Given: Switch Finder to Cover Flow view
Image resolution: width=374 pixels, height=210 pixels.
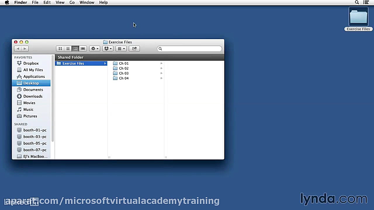Looking at the screenshot, I should click(x=83, y=49).
